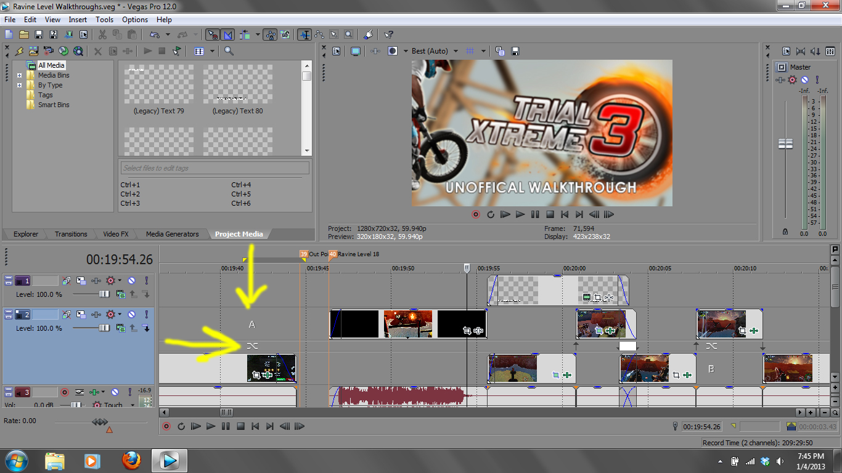The width and height of the screenshot is (842, 473).
Task: Mute video track 1
Action: [131, 281]
